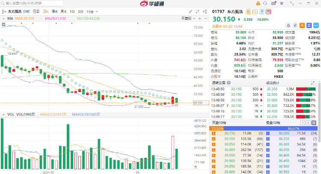Open the note/memo icon
Image resolution: width=321 pixels, height=174 pixels.
pos(295,26)
